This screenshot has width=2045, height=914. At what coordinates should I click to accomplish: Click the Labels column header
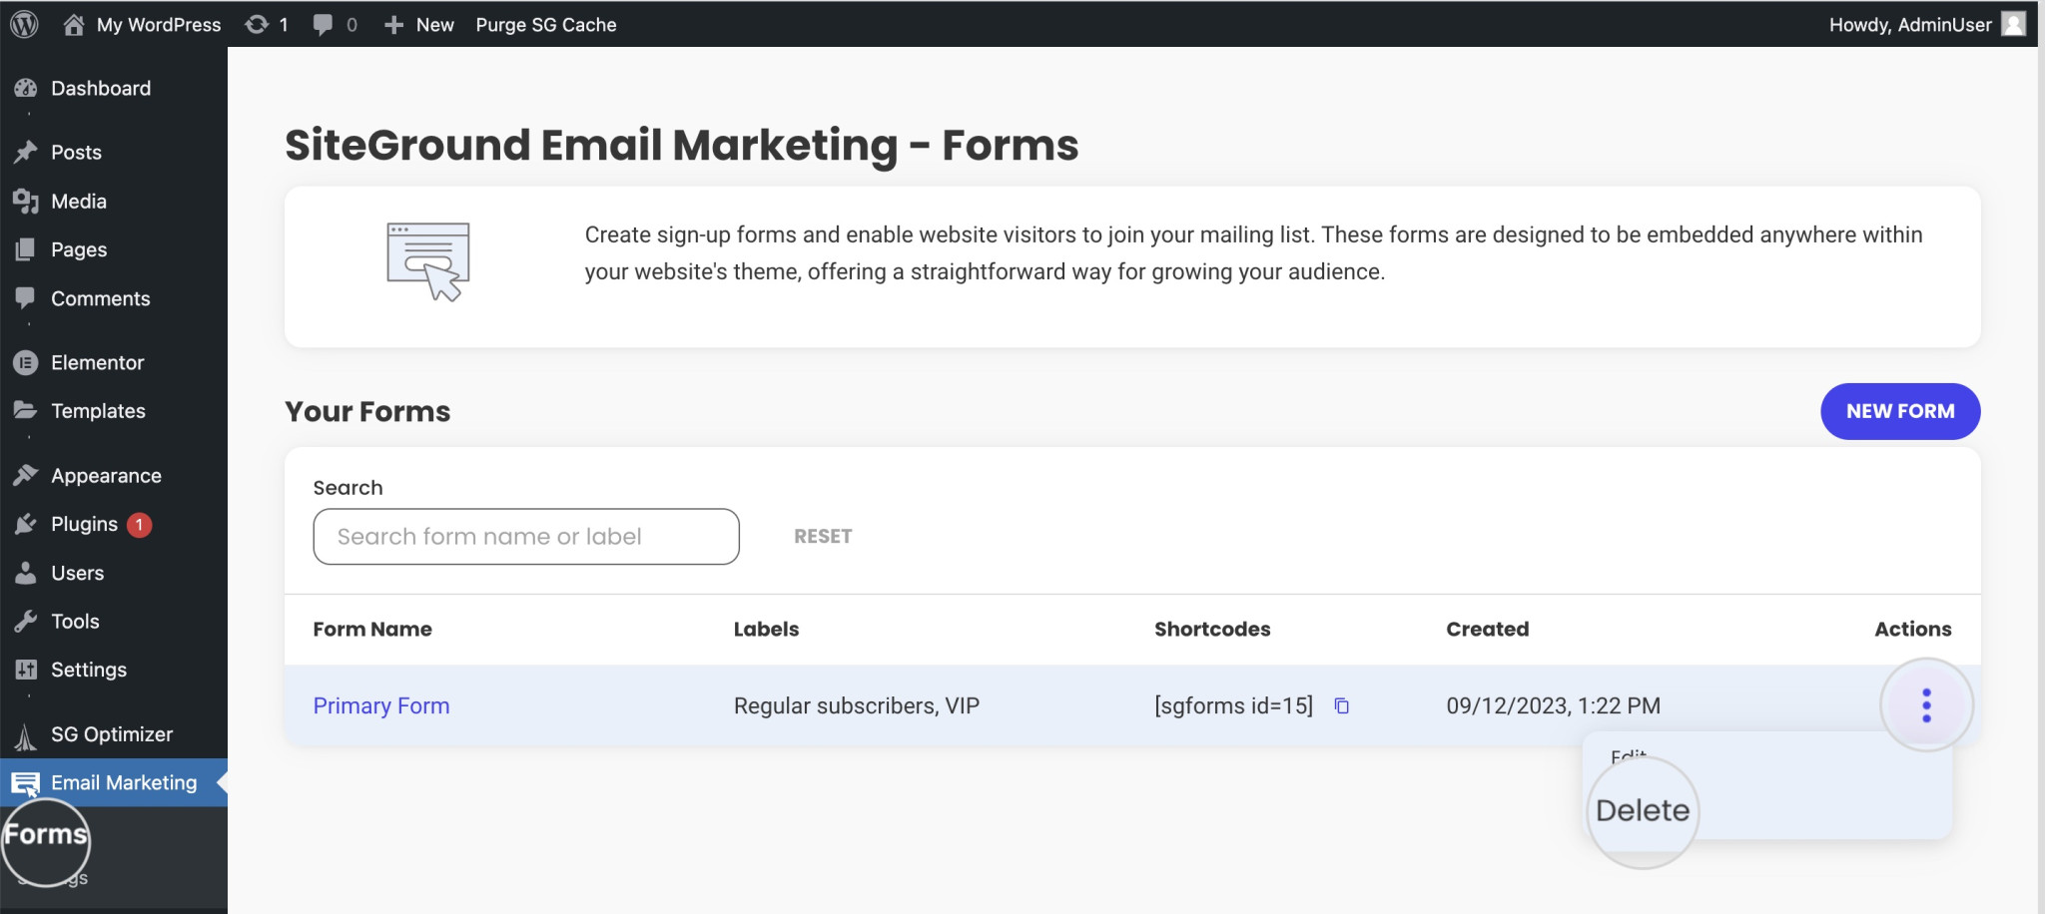click(766, 630)
